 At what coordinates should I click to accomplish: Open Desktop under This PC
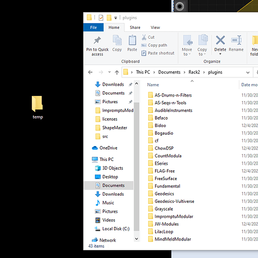click(106, 177)
